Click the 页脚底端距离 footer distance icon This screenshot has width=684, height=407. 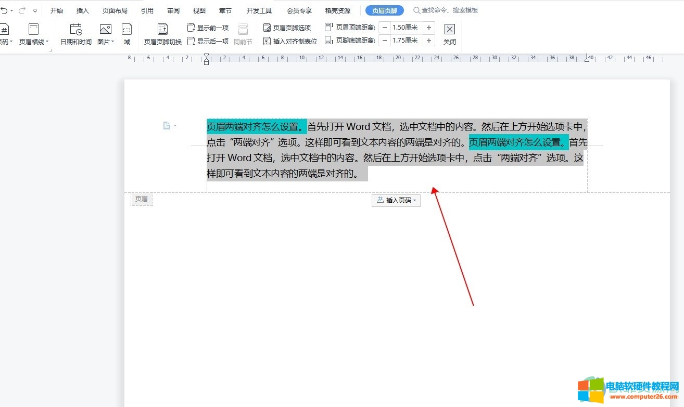328,41
